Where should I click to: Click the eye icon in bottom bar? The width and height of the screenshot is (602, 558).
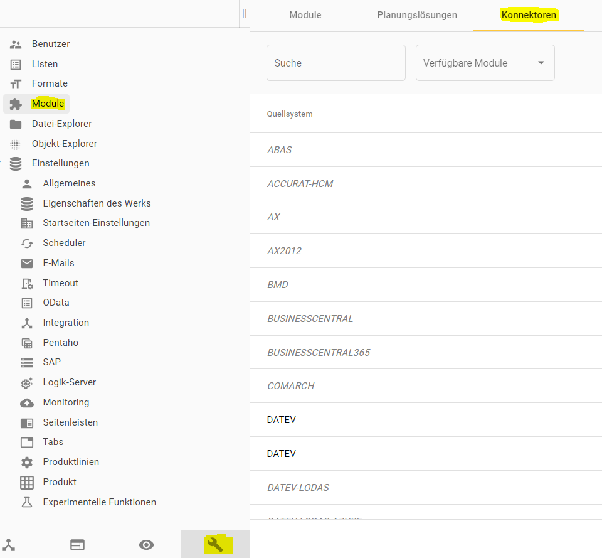point(146,545)
